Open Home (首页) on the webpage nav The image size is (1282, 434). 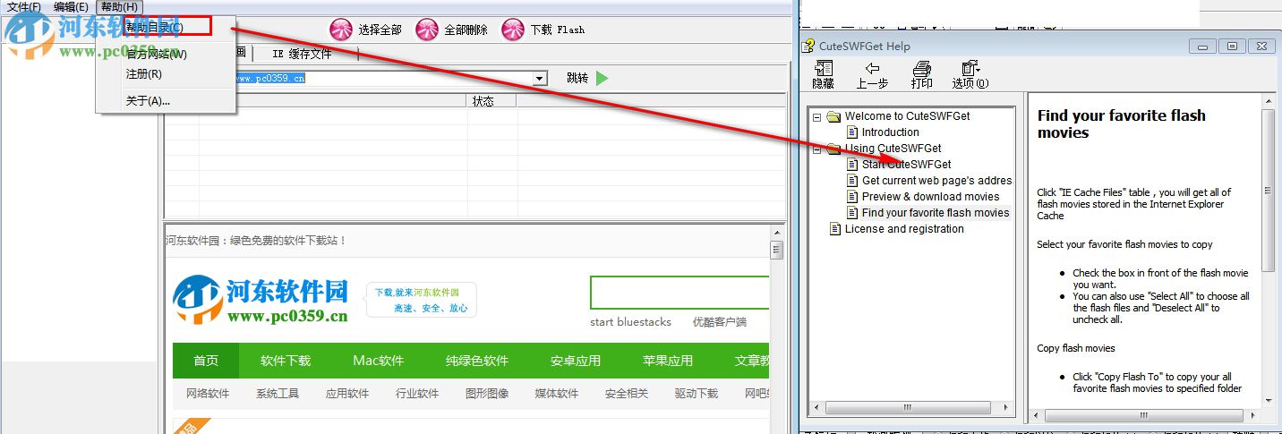click(206, 361)
